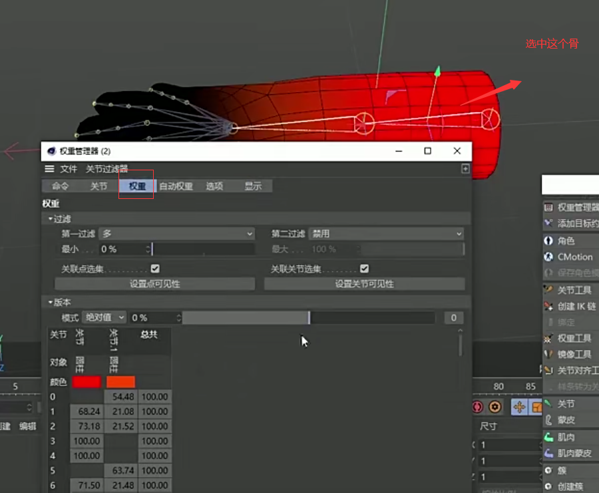599x493 pixels.
Task: Open the 关节过滤器 menu
Action: (x=106, y=169)
